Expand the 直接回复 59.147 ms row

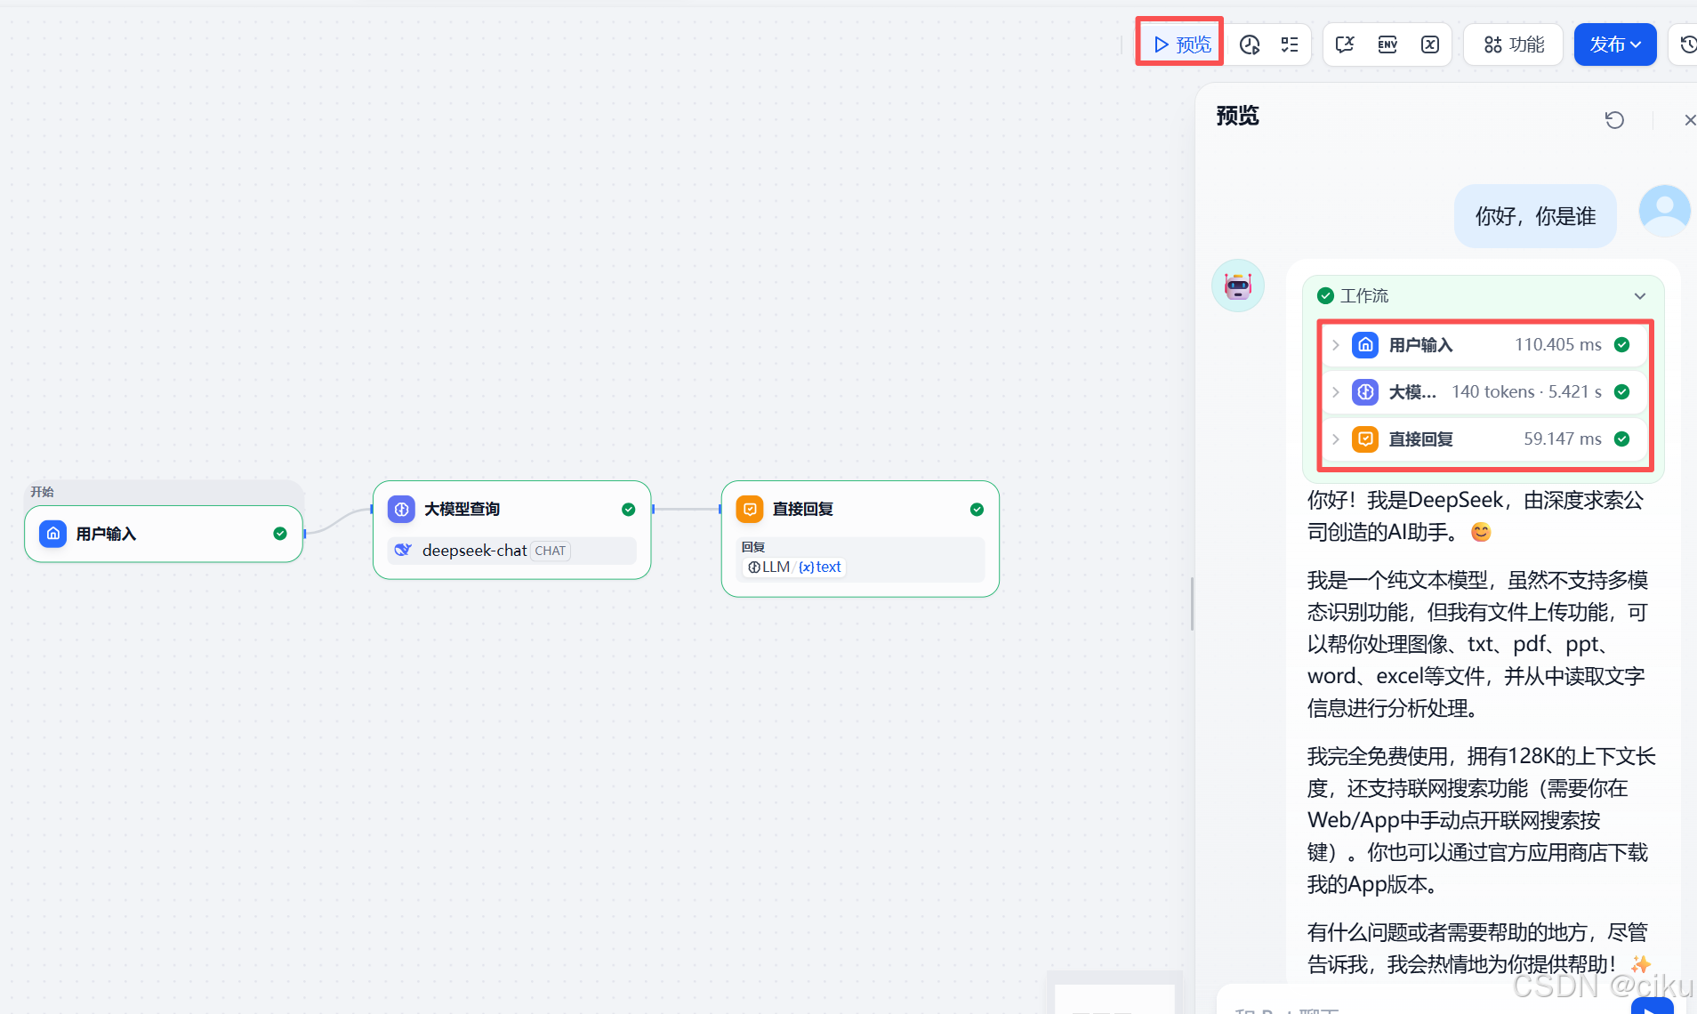click(1336, 439)
